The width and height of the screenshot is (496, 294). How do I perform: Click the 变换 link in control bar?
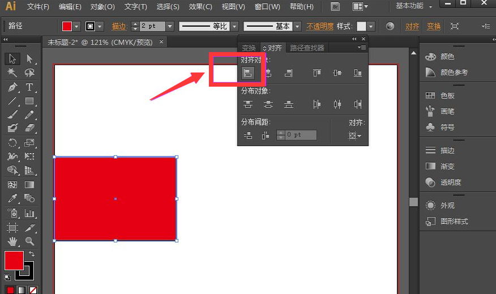pos(434,26)
